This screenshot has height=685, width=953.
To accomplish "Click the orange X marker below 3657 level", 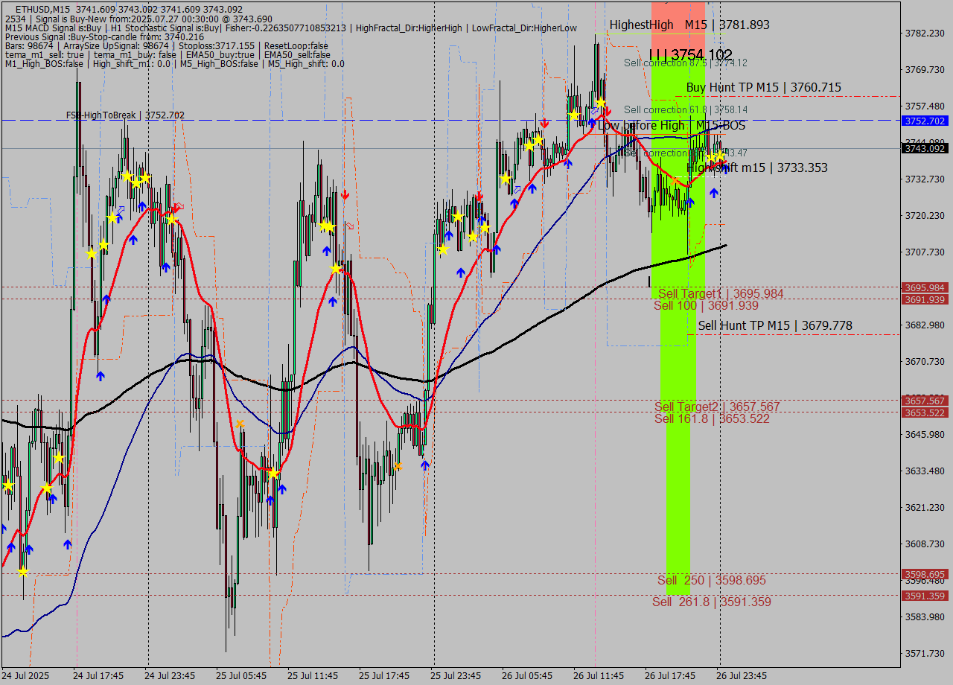I will pyautogui.click(x=240, y=424).
